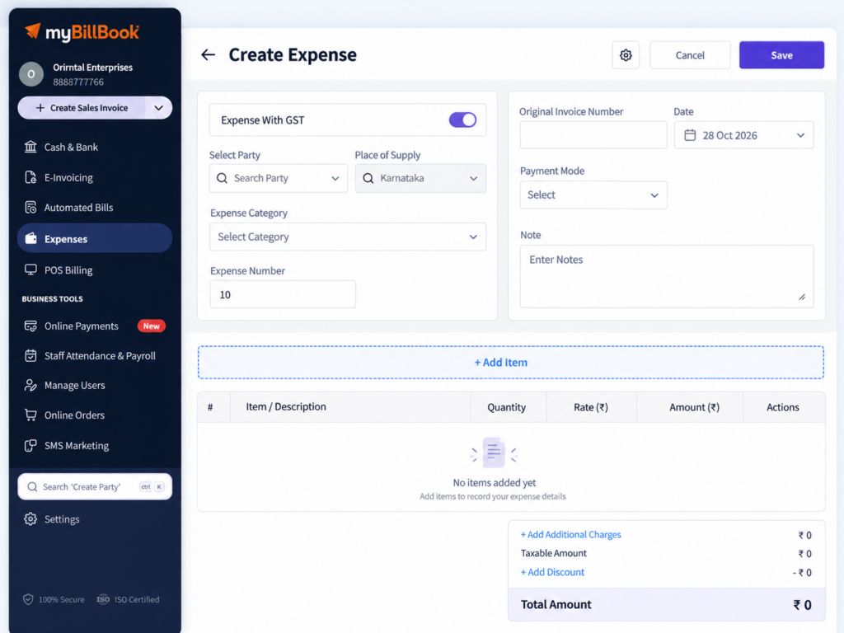Click the Original Invoice Number field
The width and height of the screenshot is (844, 633).
[x=593, y=134]
